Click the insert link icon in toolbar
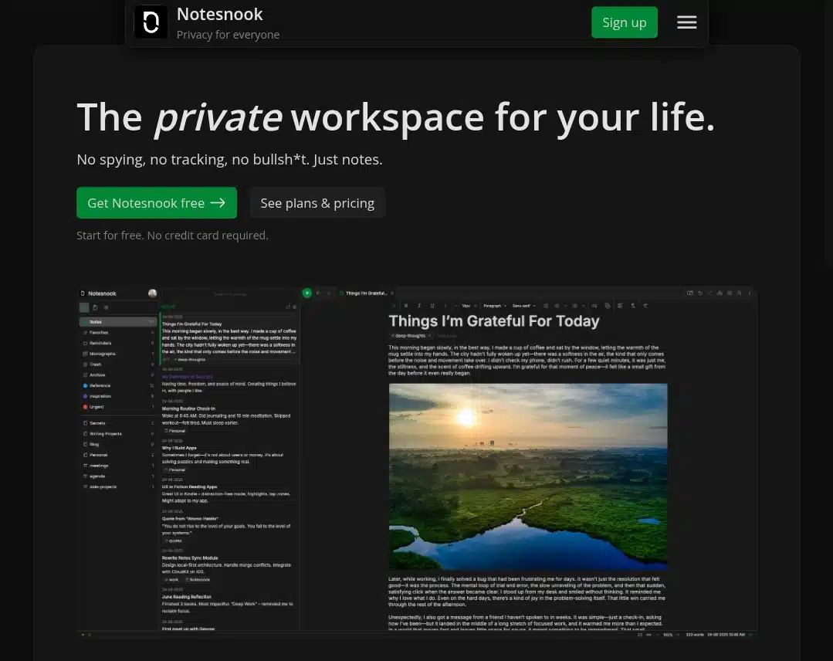 coord(594,306)
